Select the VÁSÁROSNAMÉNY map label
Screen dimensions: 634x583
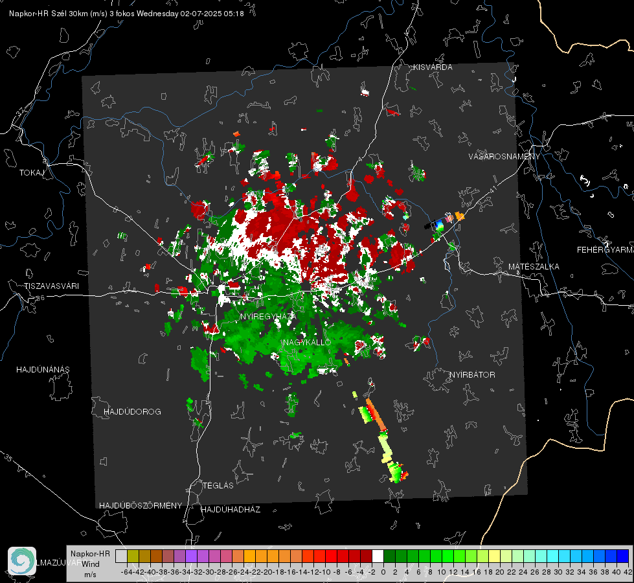pyautogui.click(x=504, y=157)
